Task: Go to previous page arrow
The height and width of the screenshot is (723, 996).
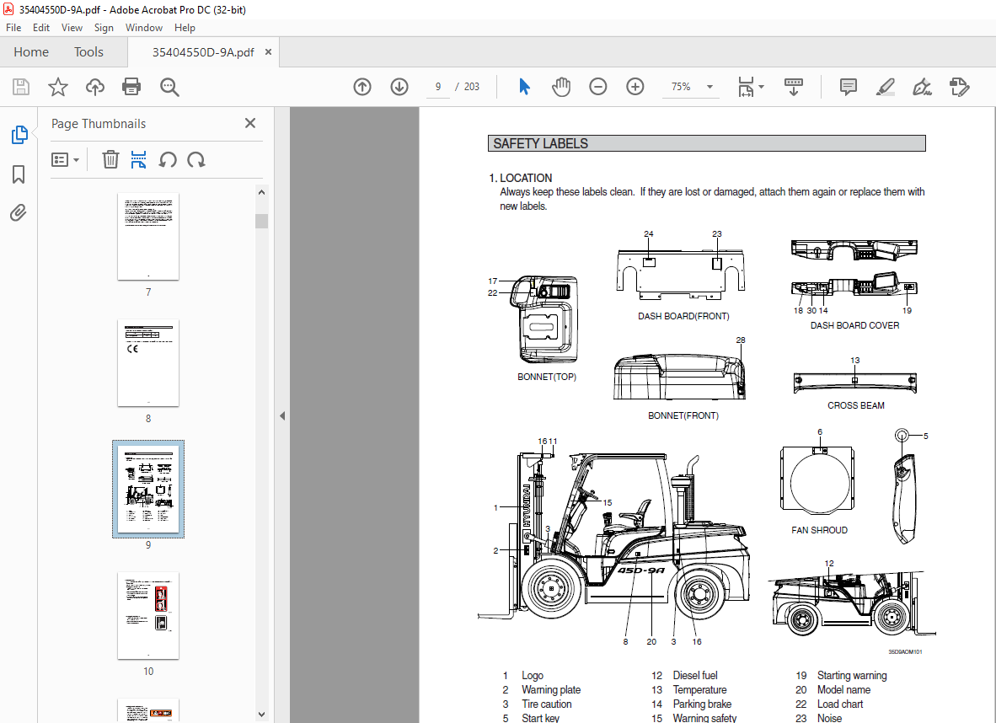Action: [362, 87]
